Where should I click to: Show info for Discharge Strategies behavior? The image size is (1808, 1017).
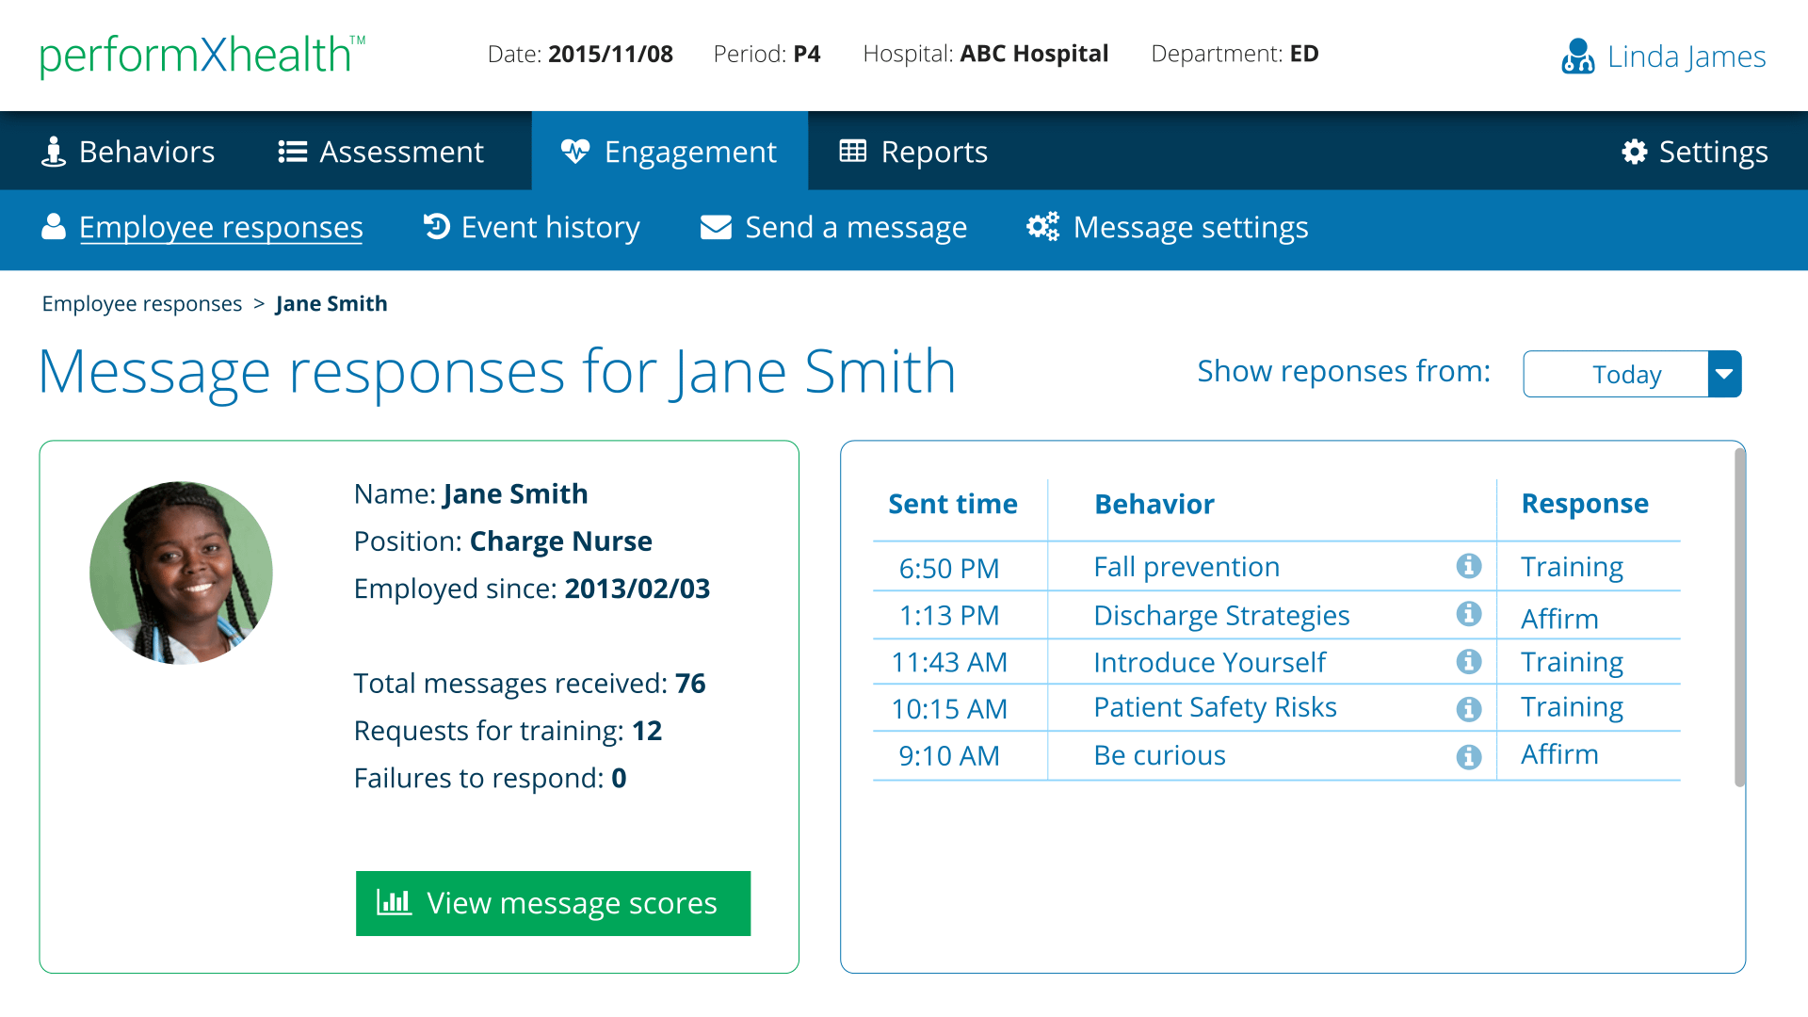point(1469,614)
